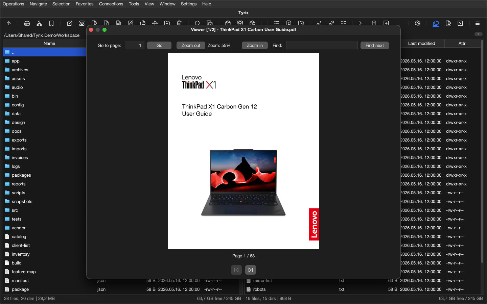Click the Zoom in button
The width and height of the screenshot is (487, 304).
(255, 45)
